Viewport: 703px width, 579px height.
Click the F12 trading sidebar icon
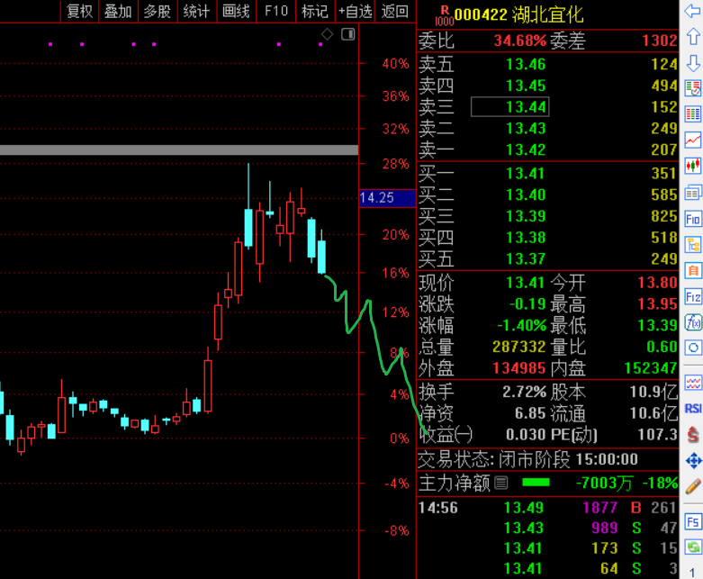pos(693,297)
